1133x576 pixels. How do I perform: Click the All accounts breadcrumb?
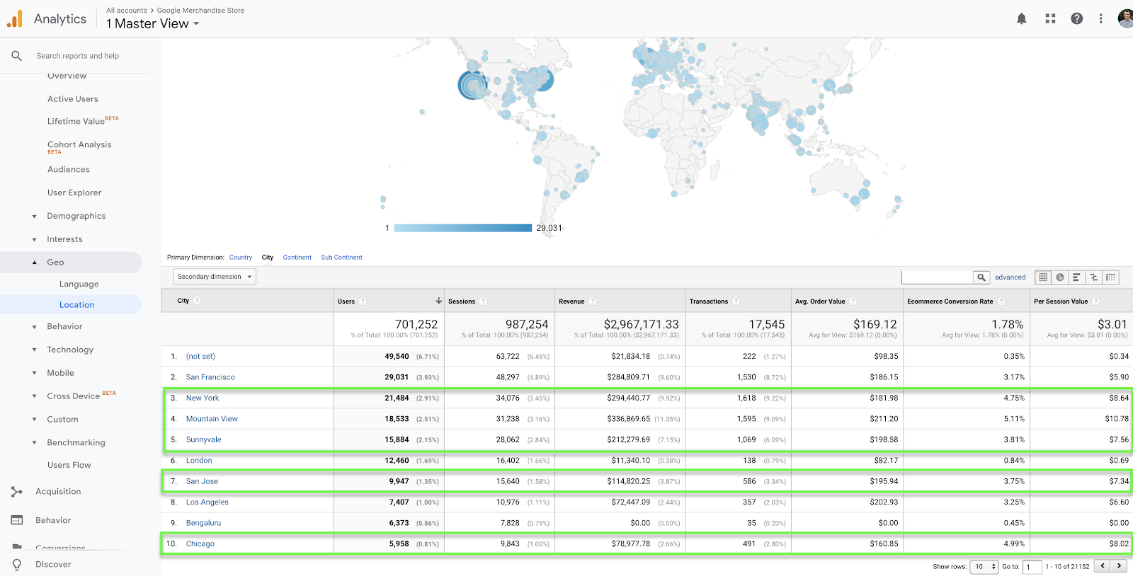point(127,11)
